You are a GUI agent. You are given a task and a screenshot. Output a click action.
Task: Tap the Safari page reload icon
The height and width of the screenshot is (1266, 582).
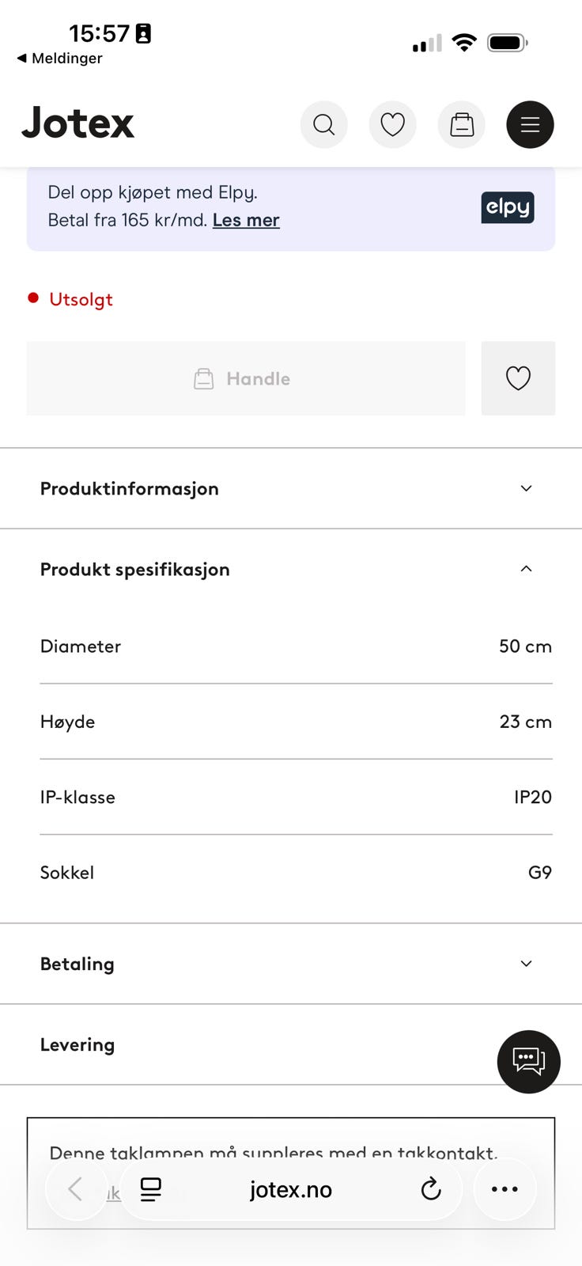point(430,1188)
